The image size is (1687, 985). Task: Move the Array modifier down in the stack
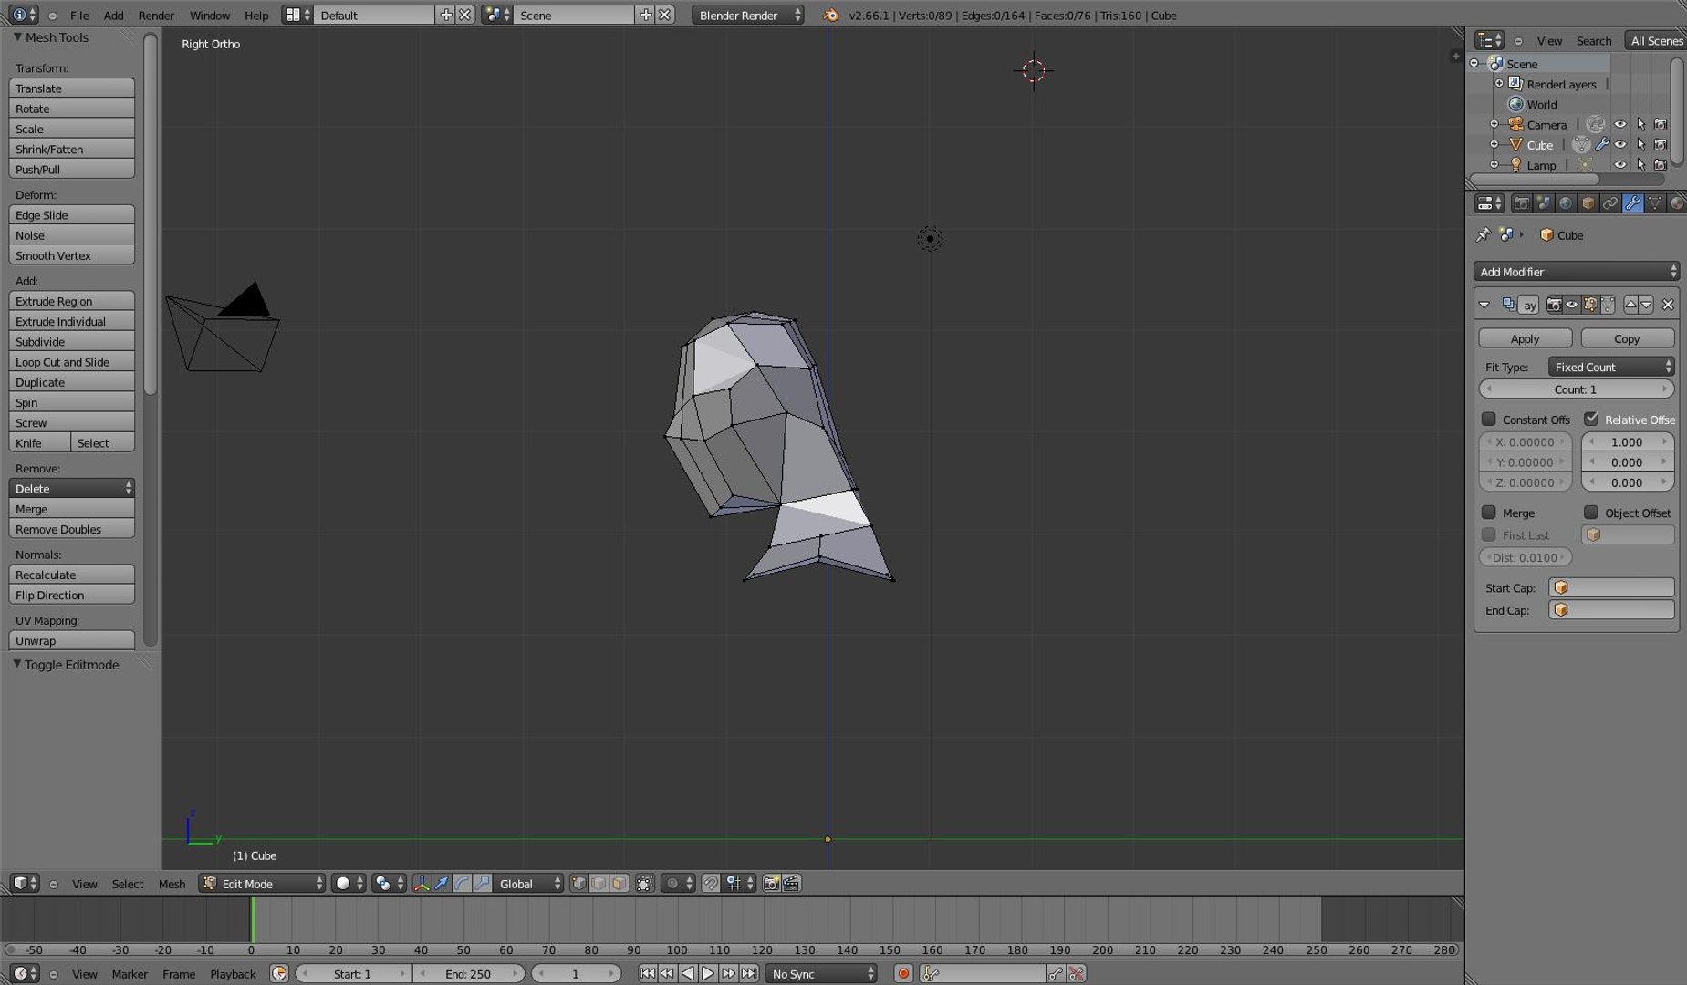click(1646, 305)
